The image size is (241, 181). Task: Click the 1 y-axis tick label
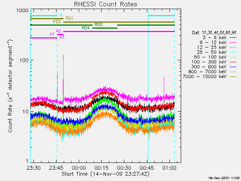(27, 161)
